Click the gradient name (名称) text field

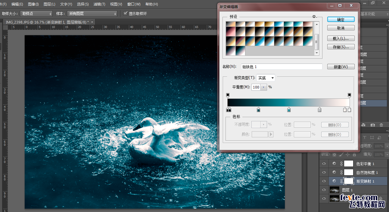tap(281, 67)
